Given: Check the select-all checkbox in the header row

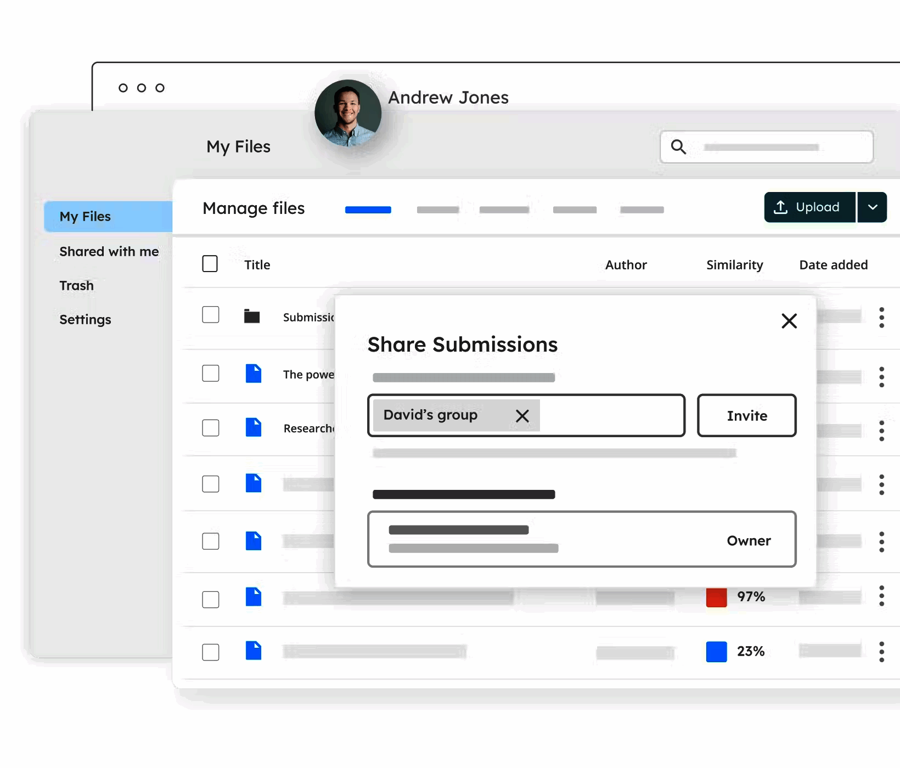Looking at the screenshot, I should [210, 263].
